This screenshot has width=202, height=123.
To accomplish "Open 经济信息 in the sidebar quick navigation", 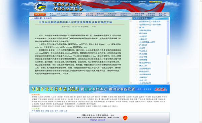I will point(143,33).
